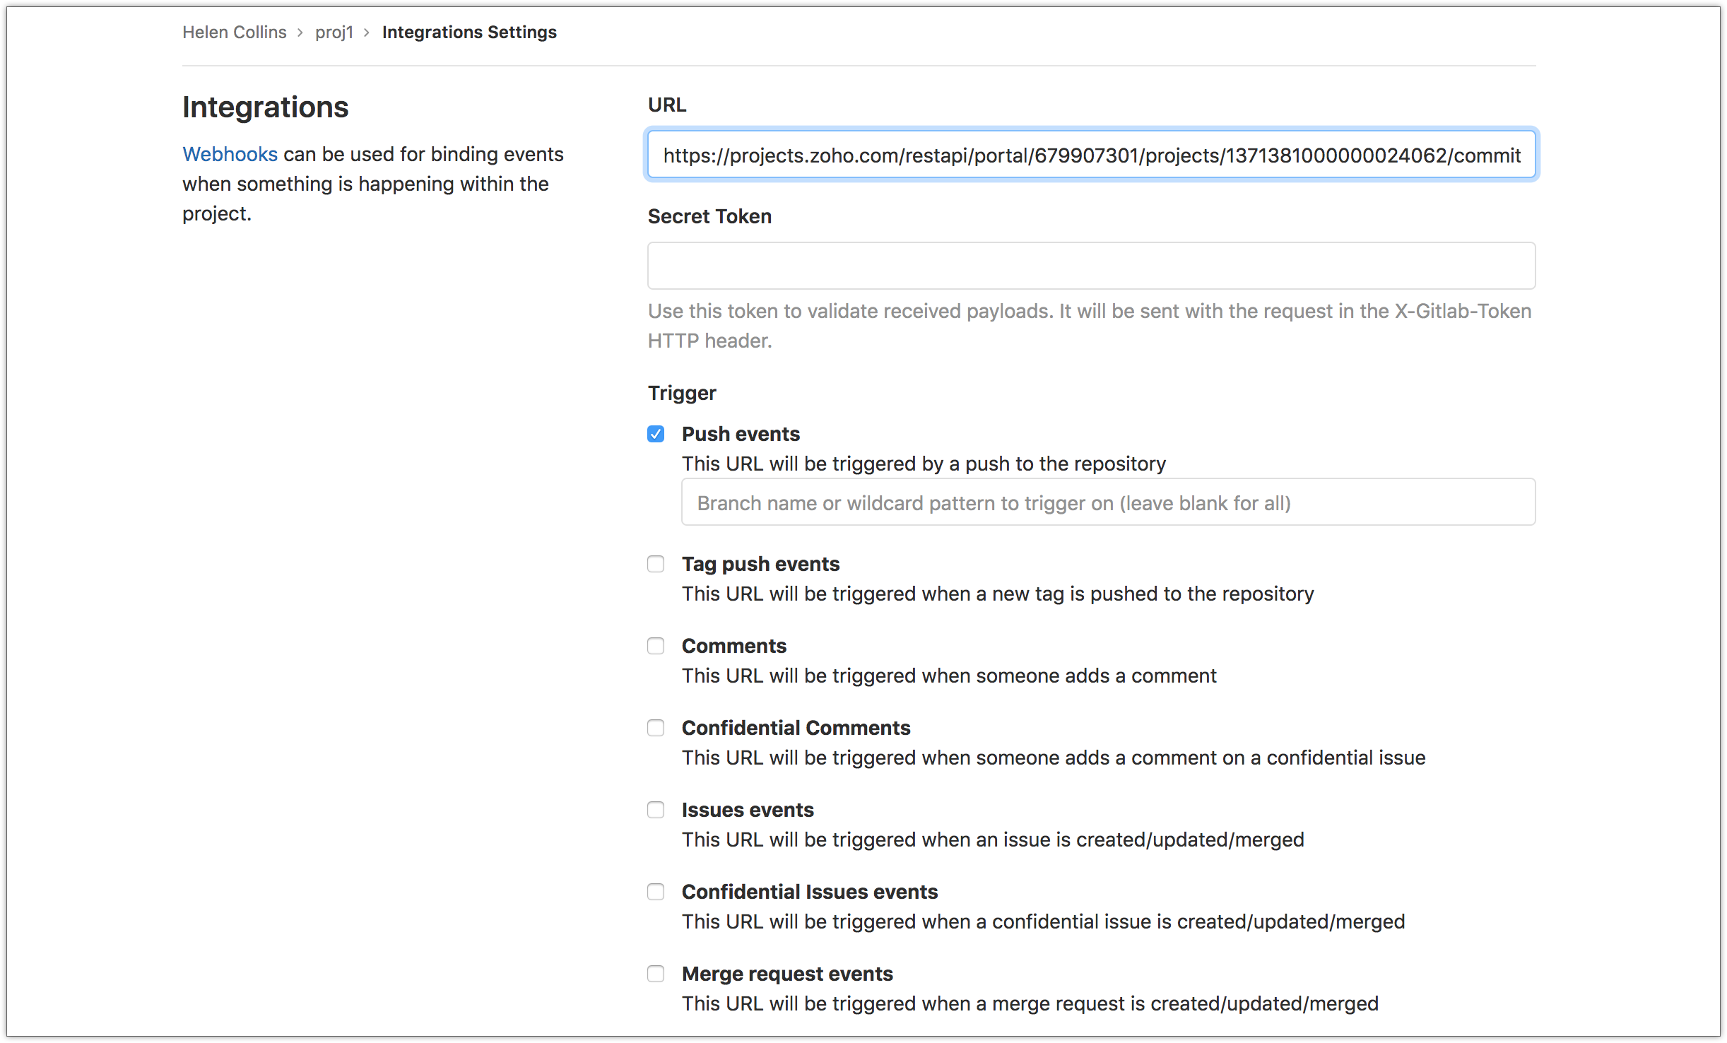Click the "Confidential Issues events" label text
This screenshot has width=1727, height=1043.
click(810, 892)
